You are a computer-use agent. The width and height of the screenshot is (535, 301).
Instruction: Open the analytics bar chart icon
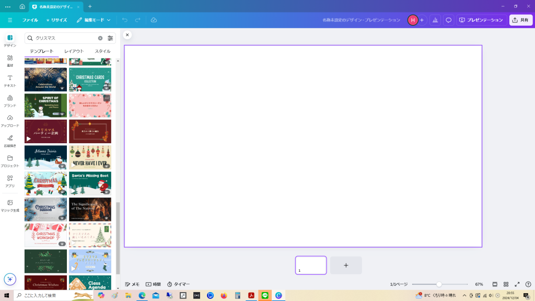click(435, 20)
